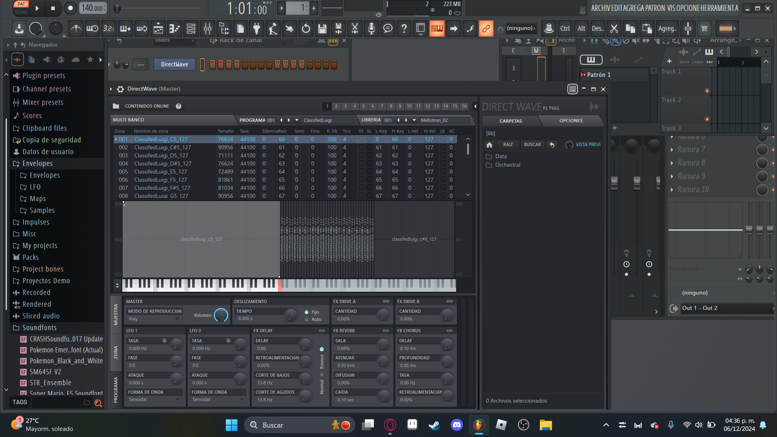Image resolution: width=777 pixels, height=437 pixels.
Task: Open LFO 1 Forma de Onda dropdown
Action: pos(154,400)
